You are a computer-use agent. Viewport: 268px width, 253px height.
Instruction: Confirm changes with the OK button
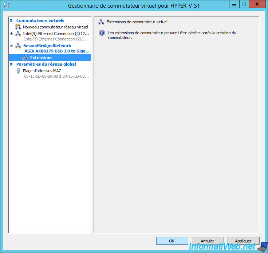(x=172, y=241)
